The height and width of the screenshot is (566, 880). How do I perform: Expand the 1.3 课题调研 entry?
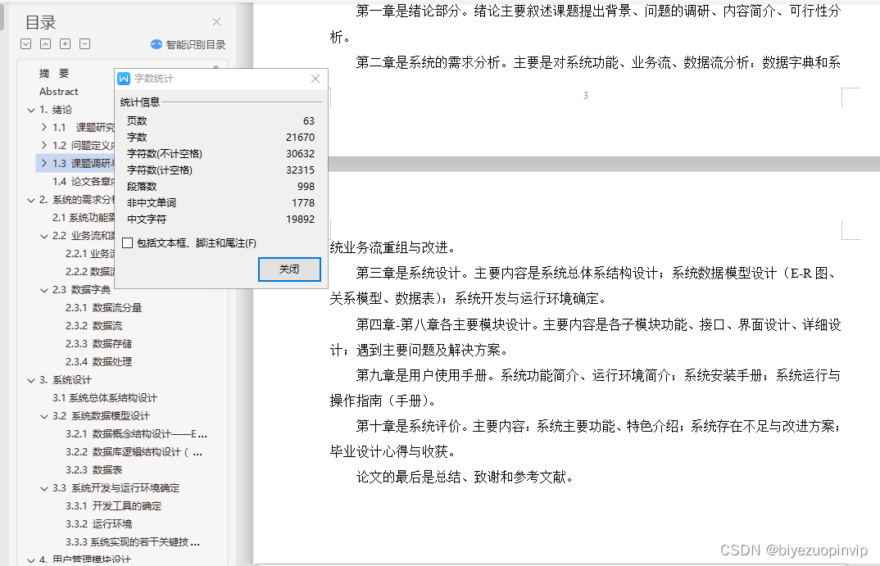[44, 163]
